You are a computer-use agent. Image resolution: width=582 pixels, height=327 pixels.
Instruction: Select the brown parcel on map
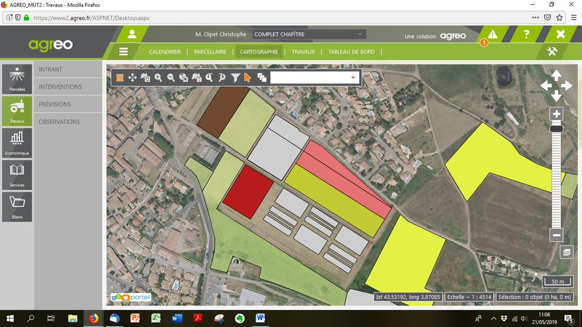[223, 111]
